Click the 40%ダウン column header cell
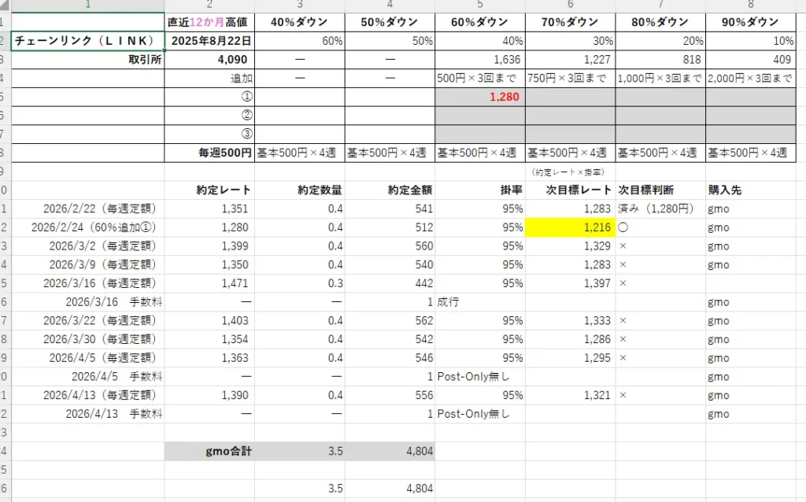This screenshot has width=806, height=502. 299,21
